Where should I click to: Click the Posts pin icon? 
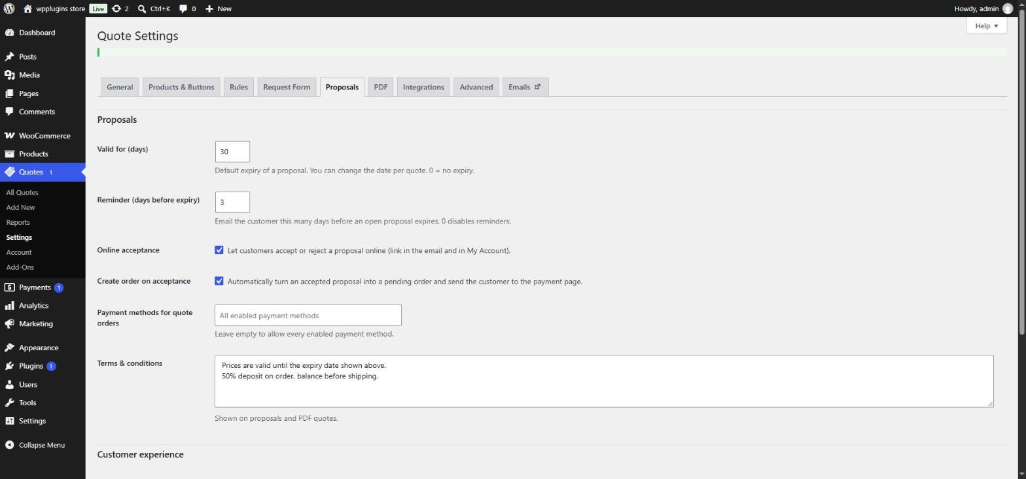point(9,57)
